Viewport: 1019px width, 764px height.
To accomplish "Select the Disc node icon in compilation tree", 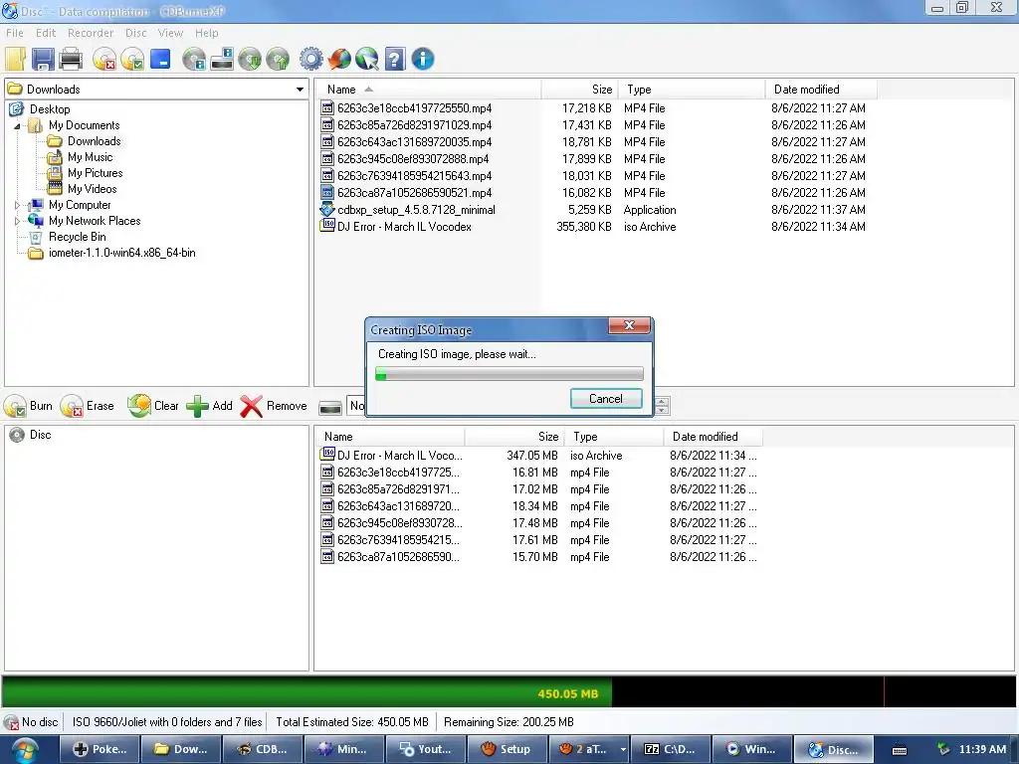I will point(17,436).
